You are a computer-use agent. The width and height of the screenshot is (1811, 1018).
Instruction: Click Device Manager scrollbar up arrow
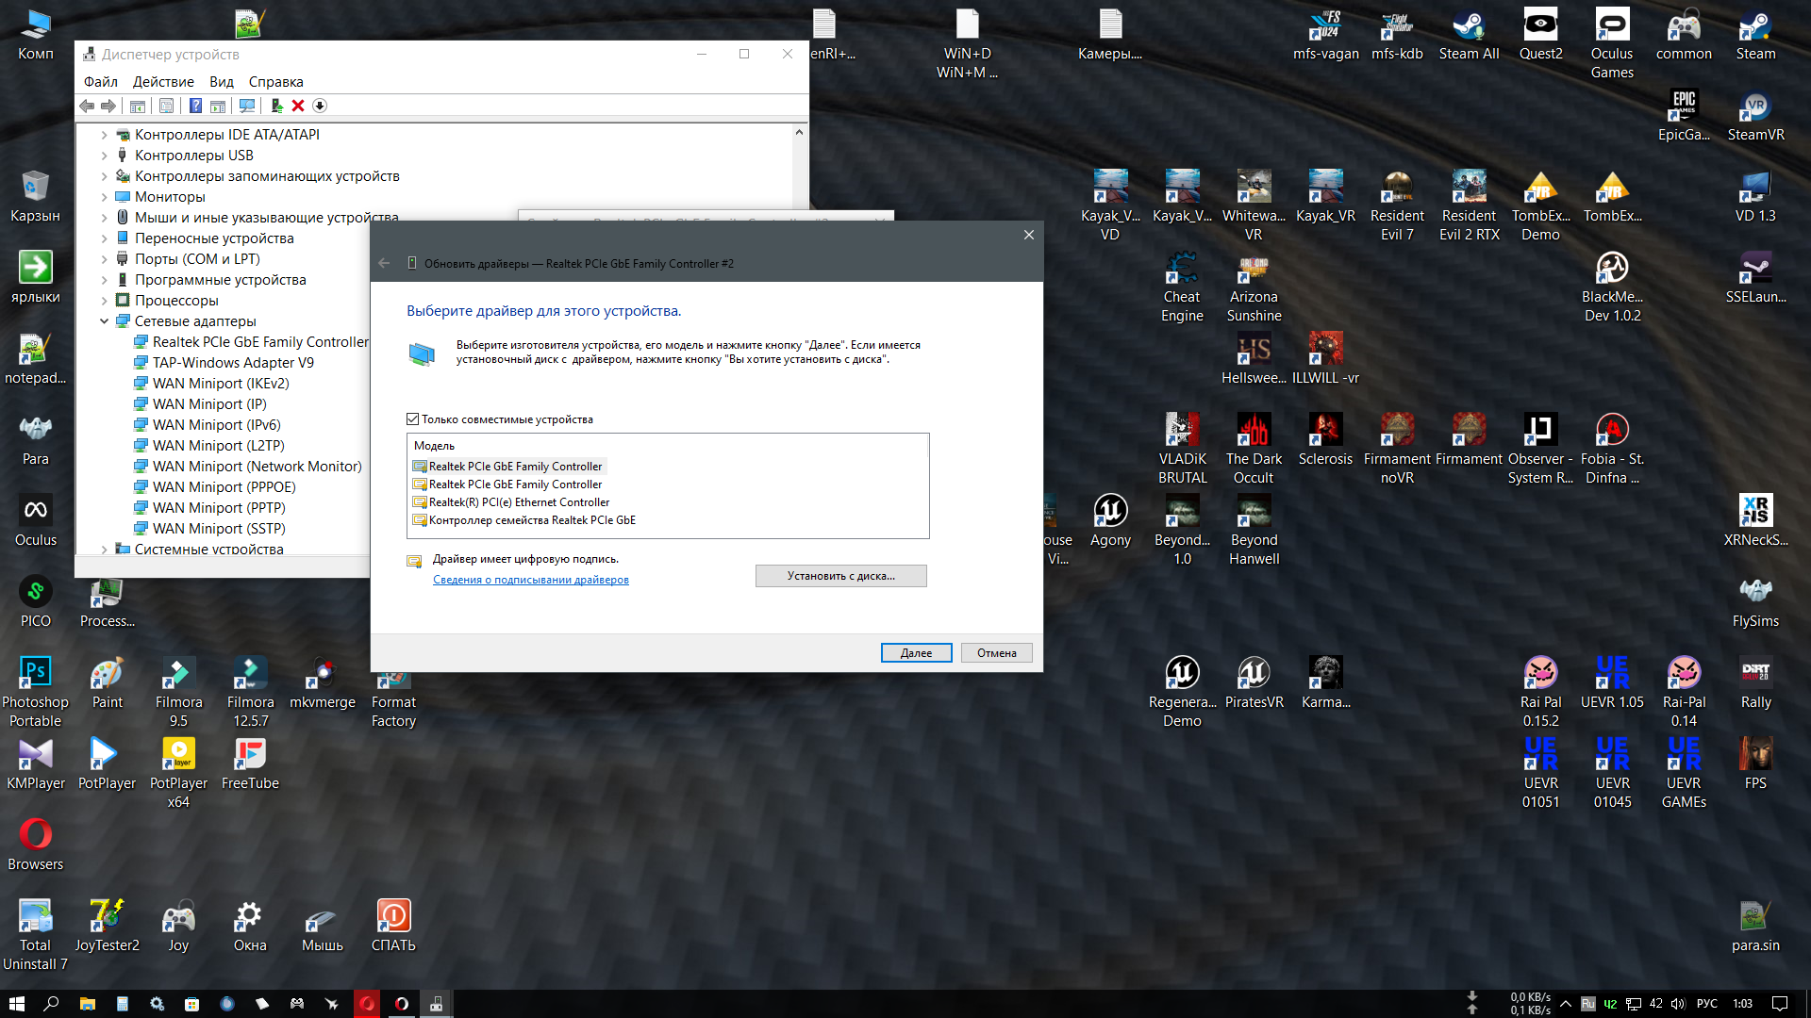[799, 133]
